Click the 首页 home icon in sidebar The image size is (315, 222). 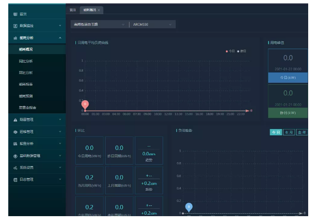click(x=15, y=14)
